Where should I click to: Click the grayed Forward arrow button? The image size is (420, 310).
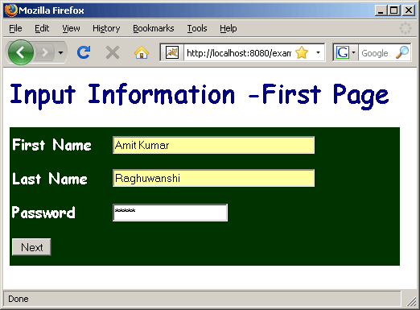[45, 52]
